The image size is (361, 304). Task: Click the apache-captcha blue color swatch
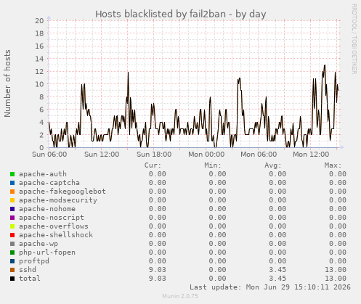click(x=12, y=183)
